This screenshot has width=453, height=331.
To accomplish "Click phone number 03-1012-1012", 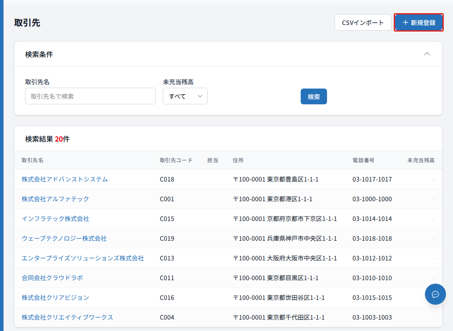I will (x=372, y=258).
